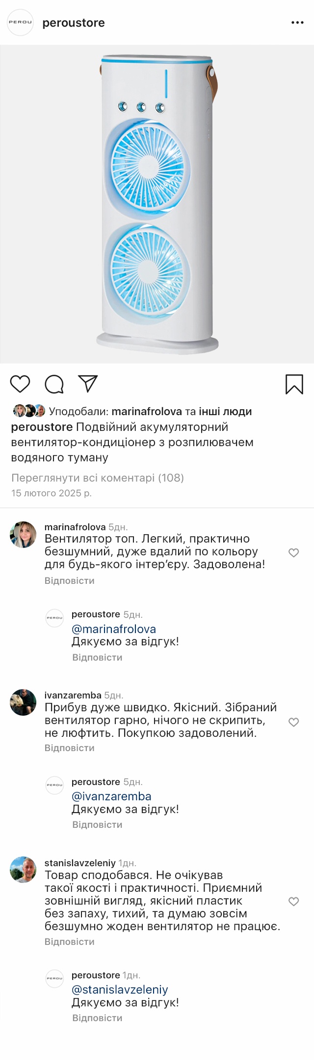
Task: Open the @stanislavzeleniy mention link
Action: (120, 990)
